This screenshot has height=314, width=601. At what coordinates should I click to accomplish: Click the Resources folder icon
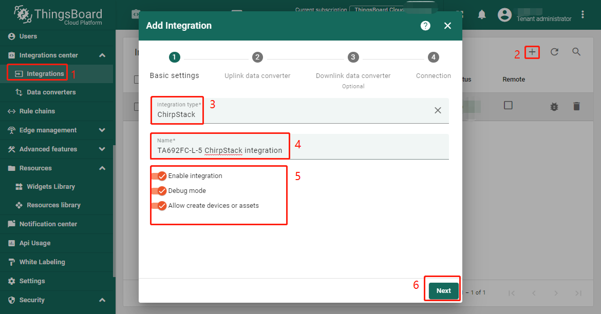coord(11,168)
